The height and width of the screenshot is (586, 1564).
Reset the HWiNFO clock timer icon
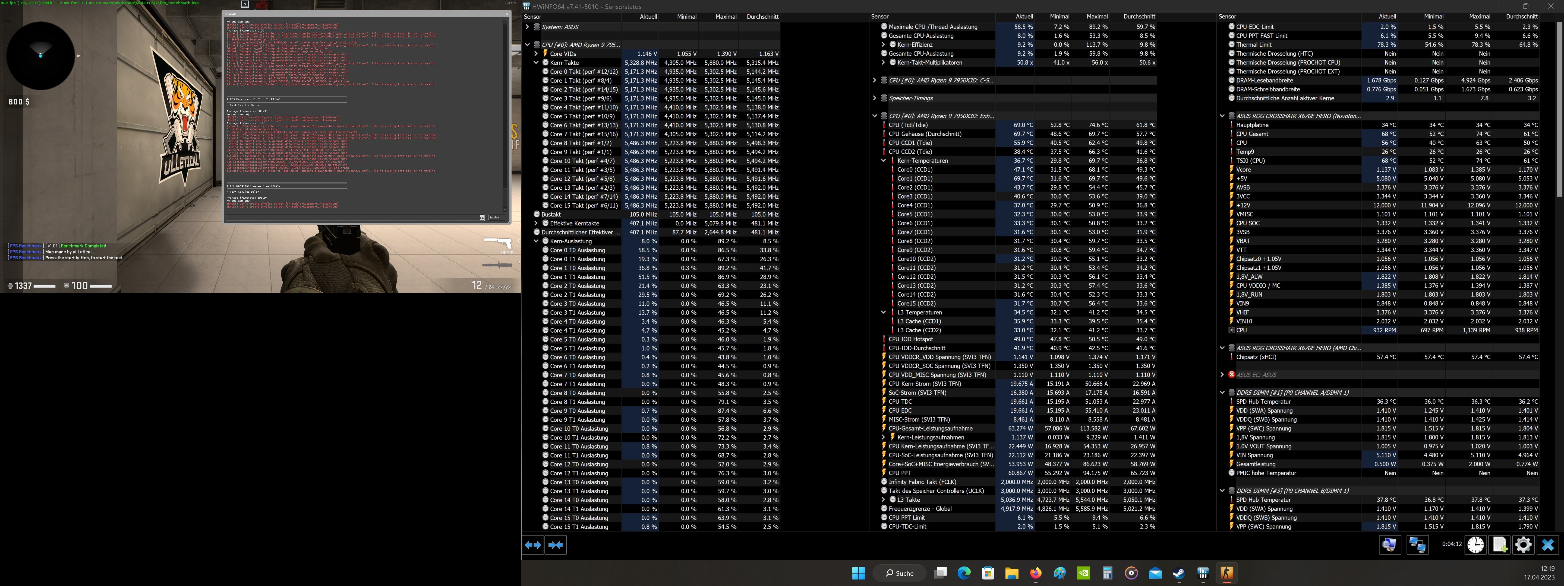(x=1475, y=545)
